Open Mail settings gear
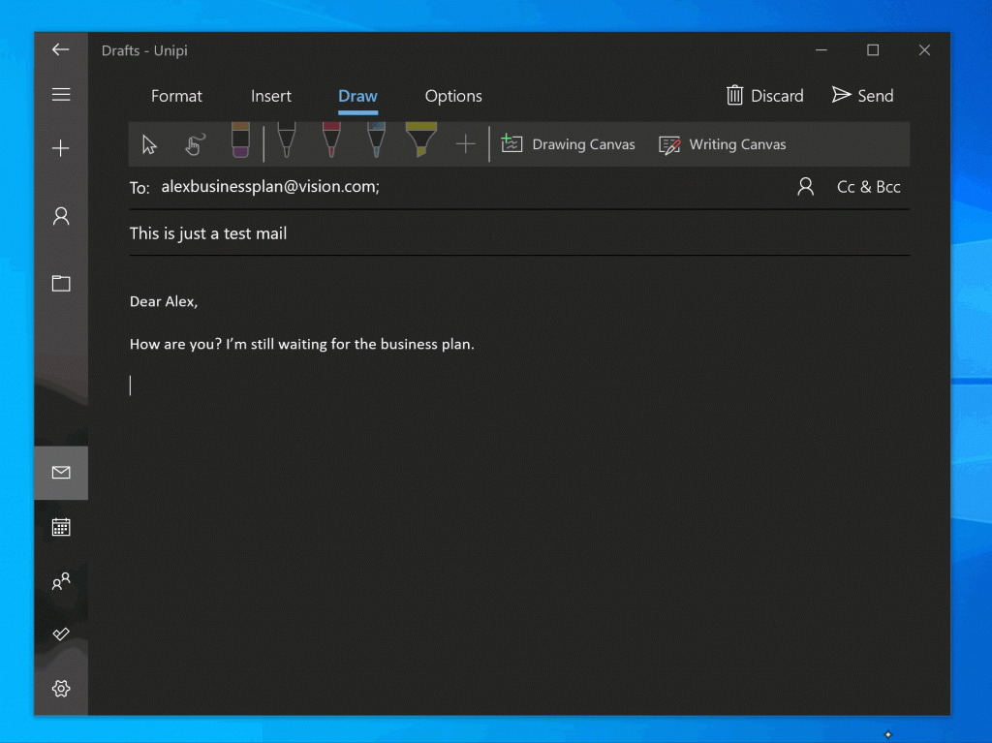The width and height of the screenshot is (992, 743). coord(61,688)
